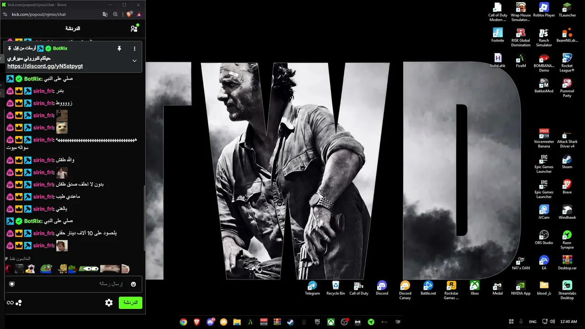Open the system tray battery and volume flyout

point(548,322)
